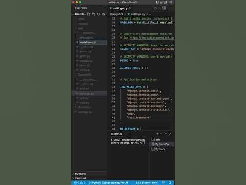246x185 pixels.
Task: Click the Refresh Explorer icon
Action: pyautogui.click(x=98, y=14)
